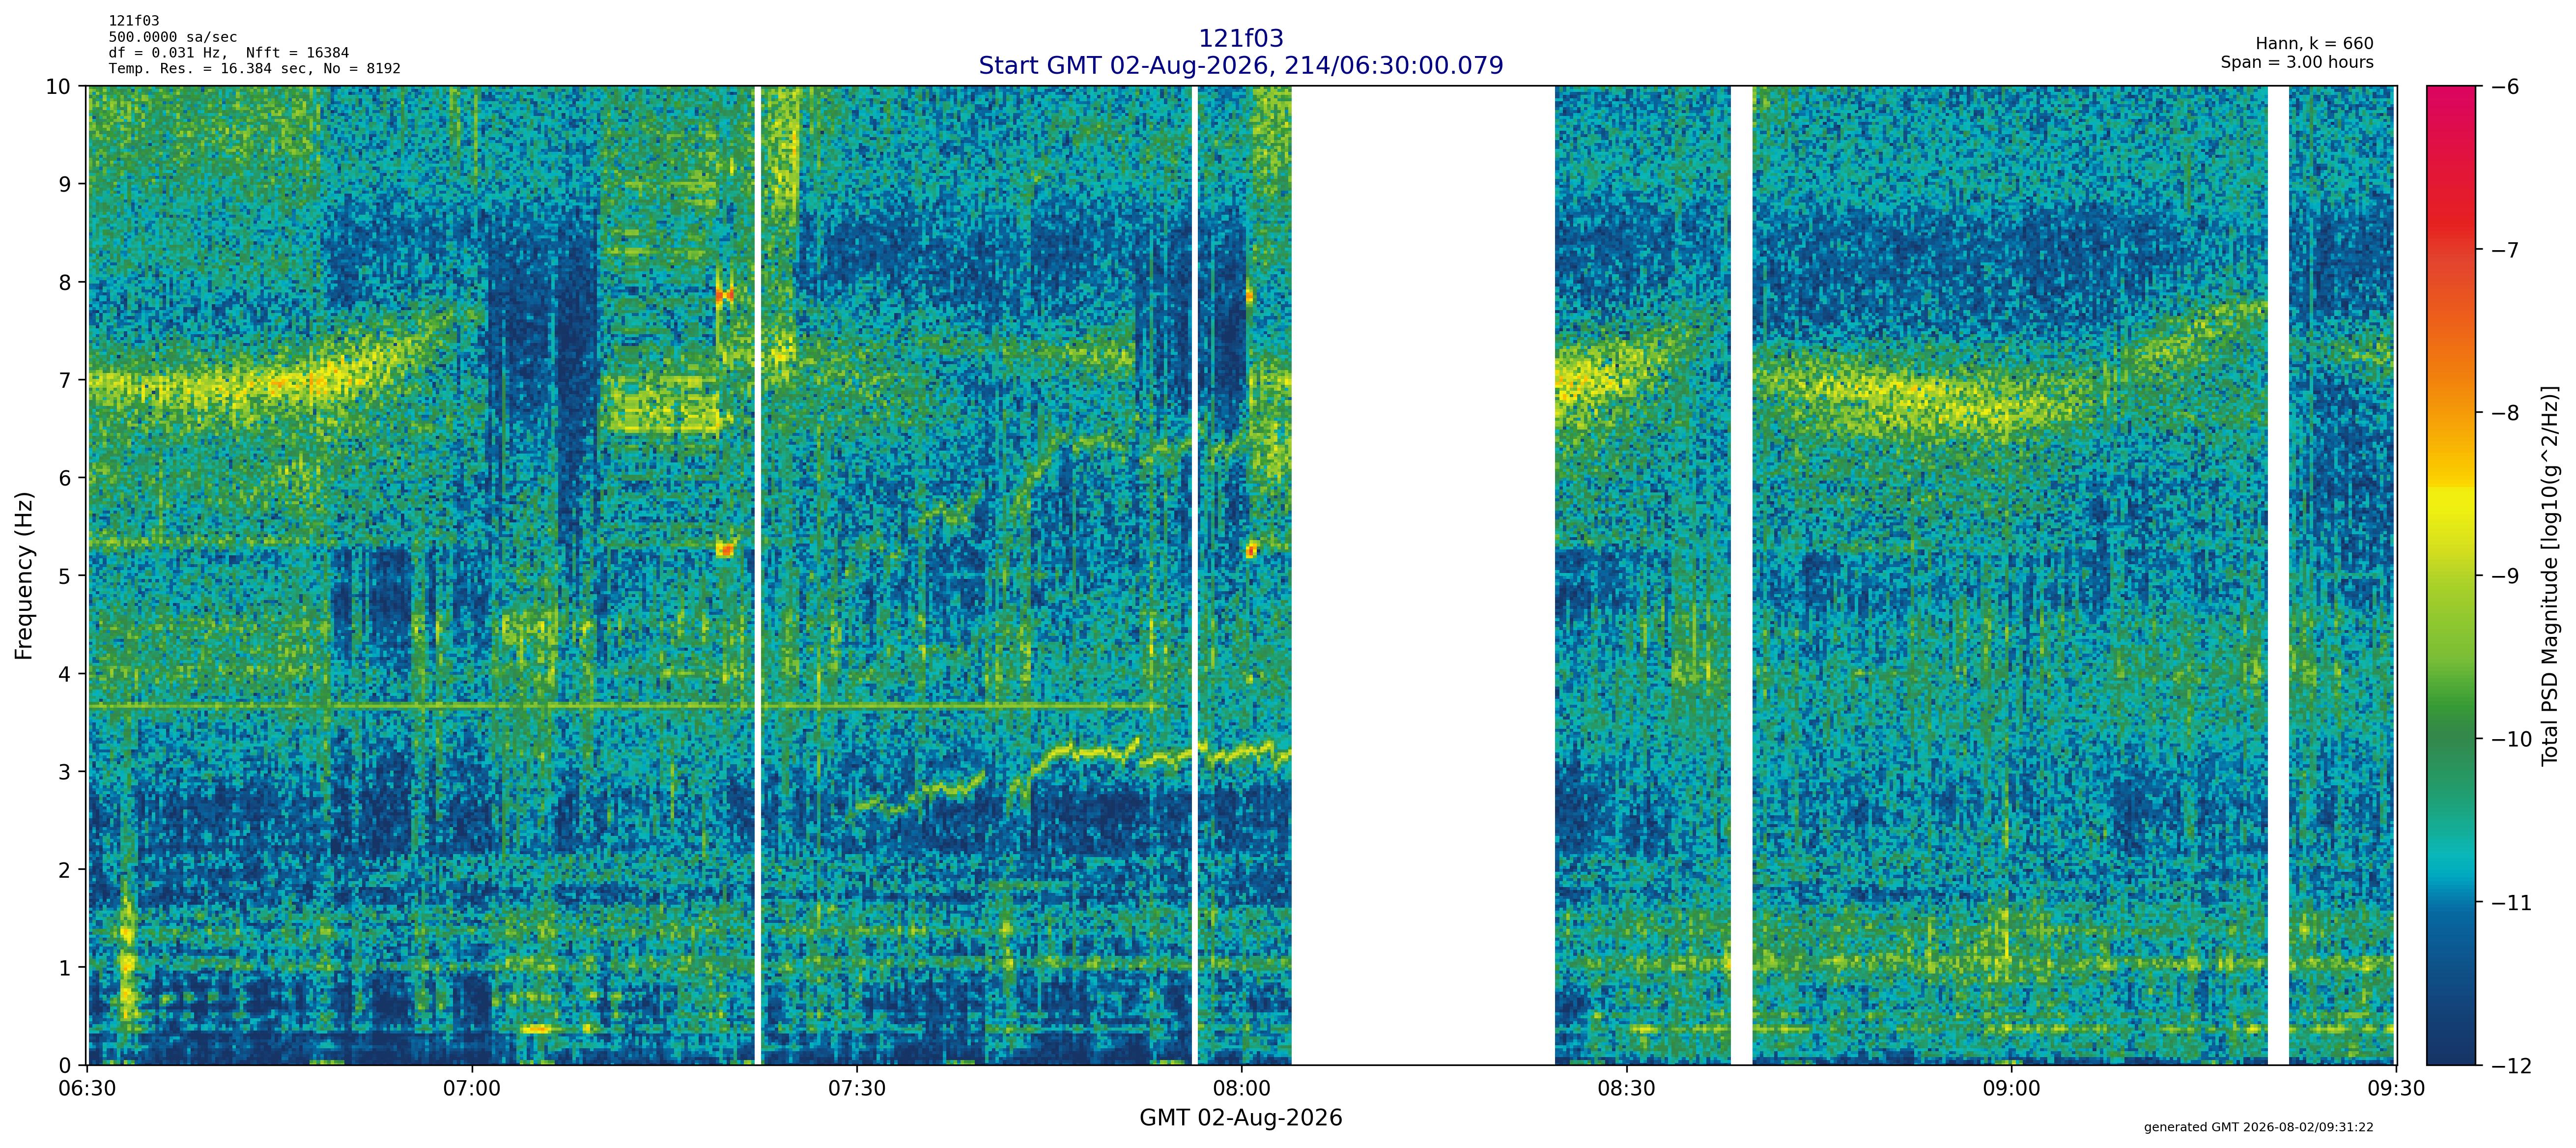Select the colorbar tick label "−8"
Image resolution: width=2576 pixels, height=1148 pixels.
pos(2504,413)
